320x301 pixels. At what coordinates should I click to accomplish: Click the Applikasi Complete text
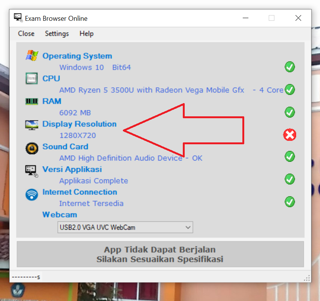click(94, 181)
